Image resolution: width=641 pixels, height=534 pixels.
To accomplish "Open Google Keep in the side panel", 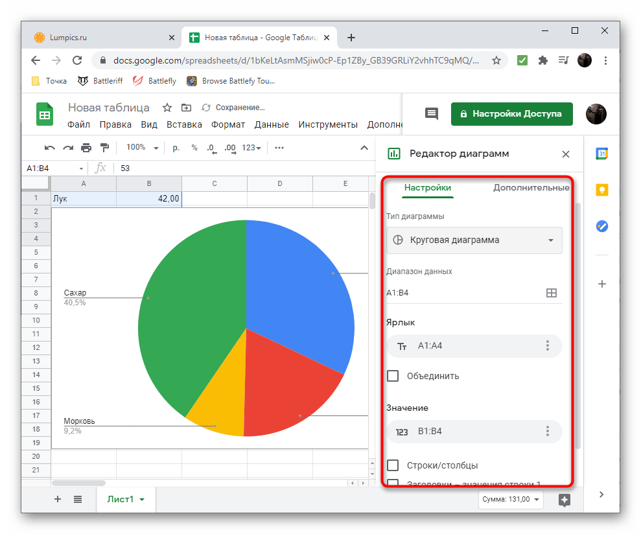I will pyautogui.click(x=601, y=189).
